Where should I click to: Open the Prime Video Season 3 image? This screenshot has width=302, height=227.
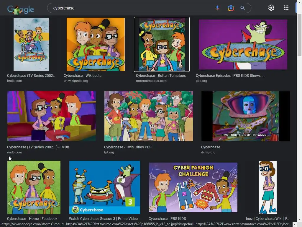click(105, 187)
